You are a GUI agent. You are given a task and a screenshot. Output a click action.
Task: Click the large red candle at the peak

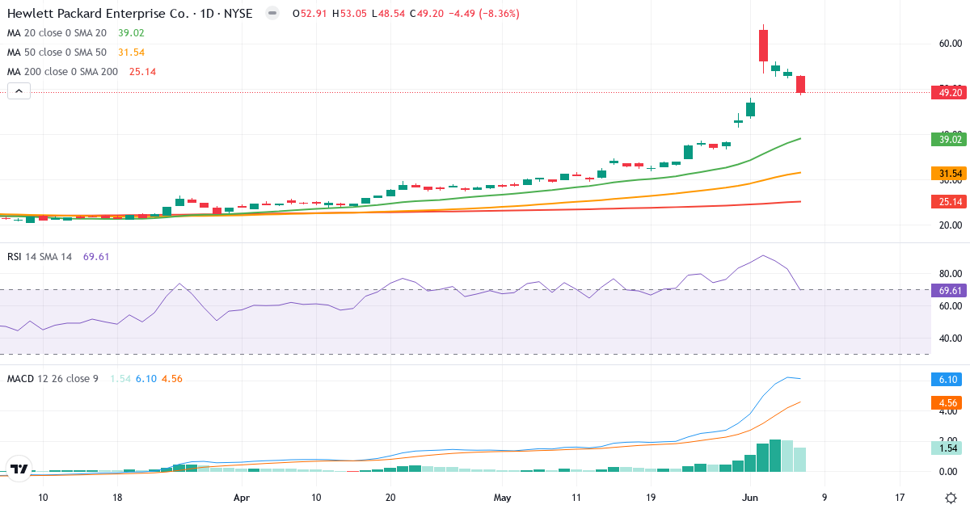pyautogui.click(x=763, y=46)
